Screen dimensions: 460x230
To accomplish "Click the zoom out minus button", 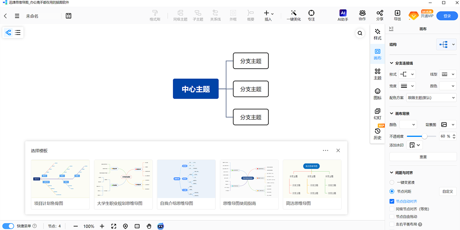I will click(x=76, y=226).
